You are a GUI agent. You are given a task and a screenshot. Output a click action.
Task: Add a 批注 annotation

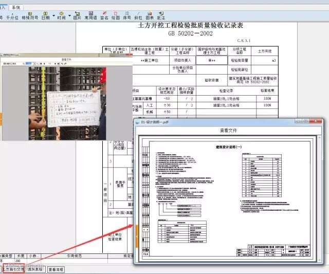[161, 16]
